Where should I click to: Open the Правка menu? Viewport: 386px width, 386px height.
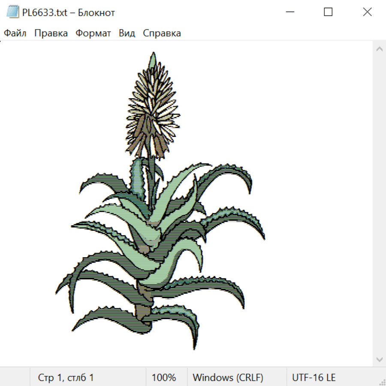coord(51,33)
